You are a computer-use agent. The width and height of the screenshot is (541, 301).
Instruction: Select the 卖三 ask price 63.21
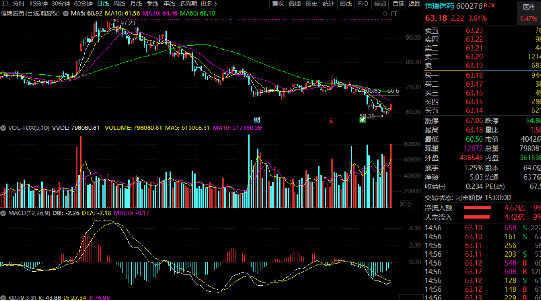[474, 48]
